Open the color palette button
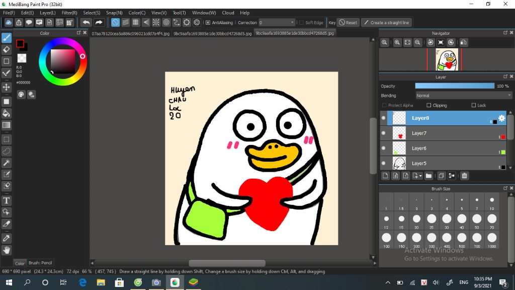The width and height of the screenshot is (515, 290). tap(21, 95)
